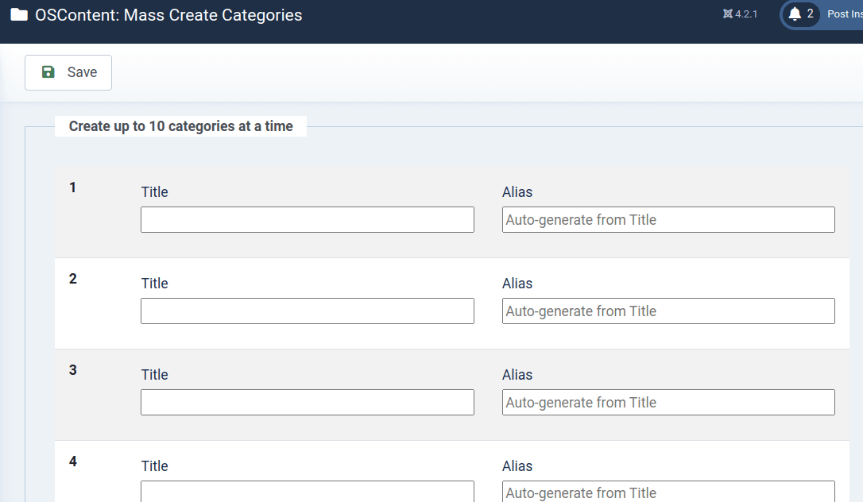The width and height of the screenshot is (863, 502).
Task: Click the floppy disk icon on Save
Action: (48, 72)
